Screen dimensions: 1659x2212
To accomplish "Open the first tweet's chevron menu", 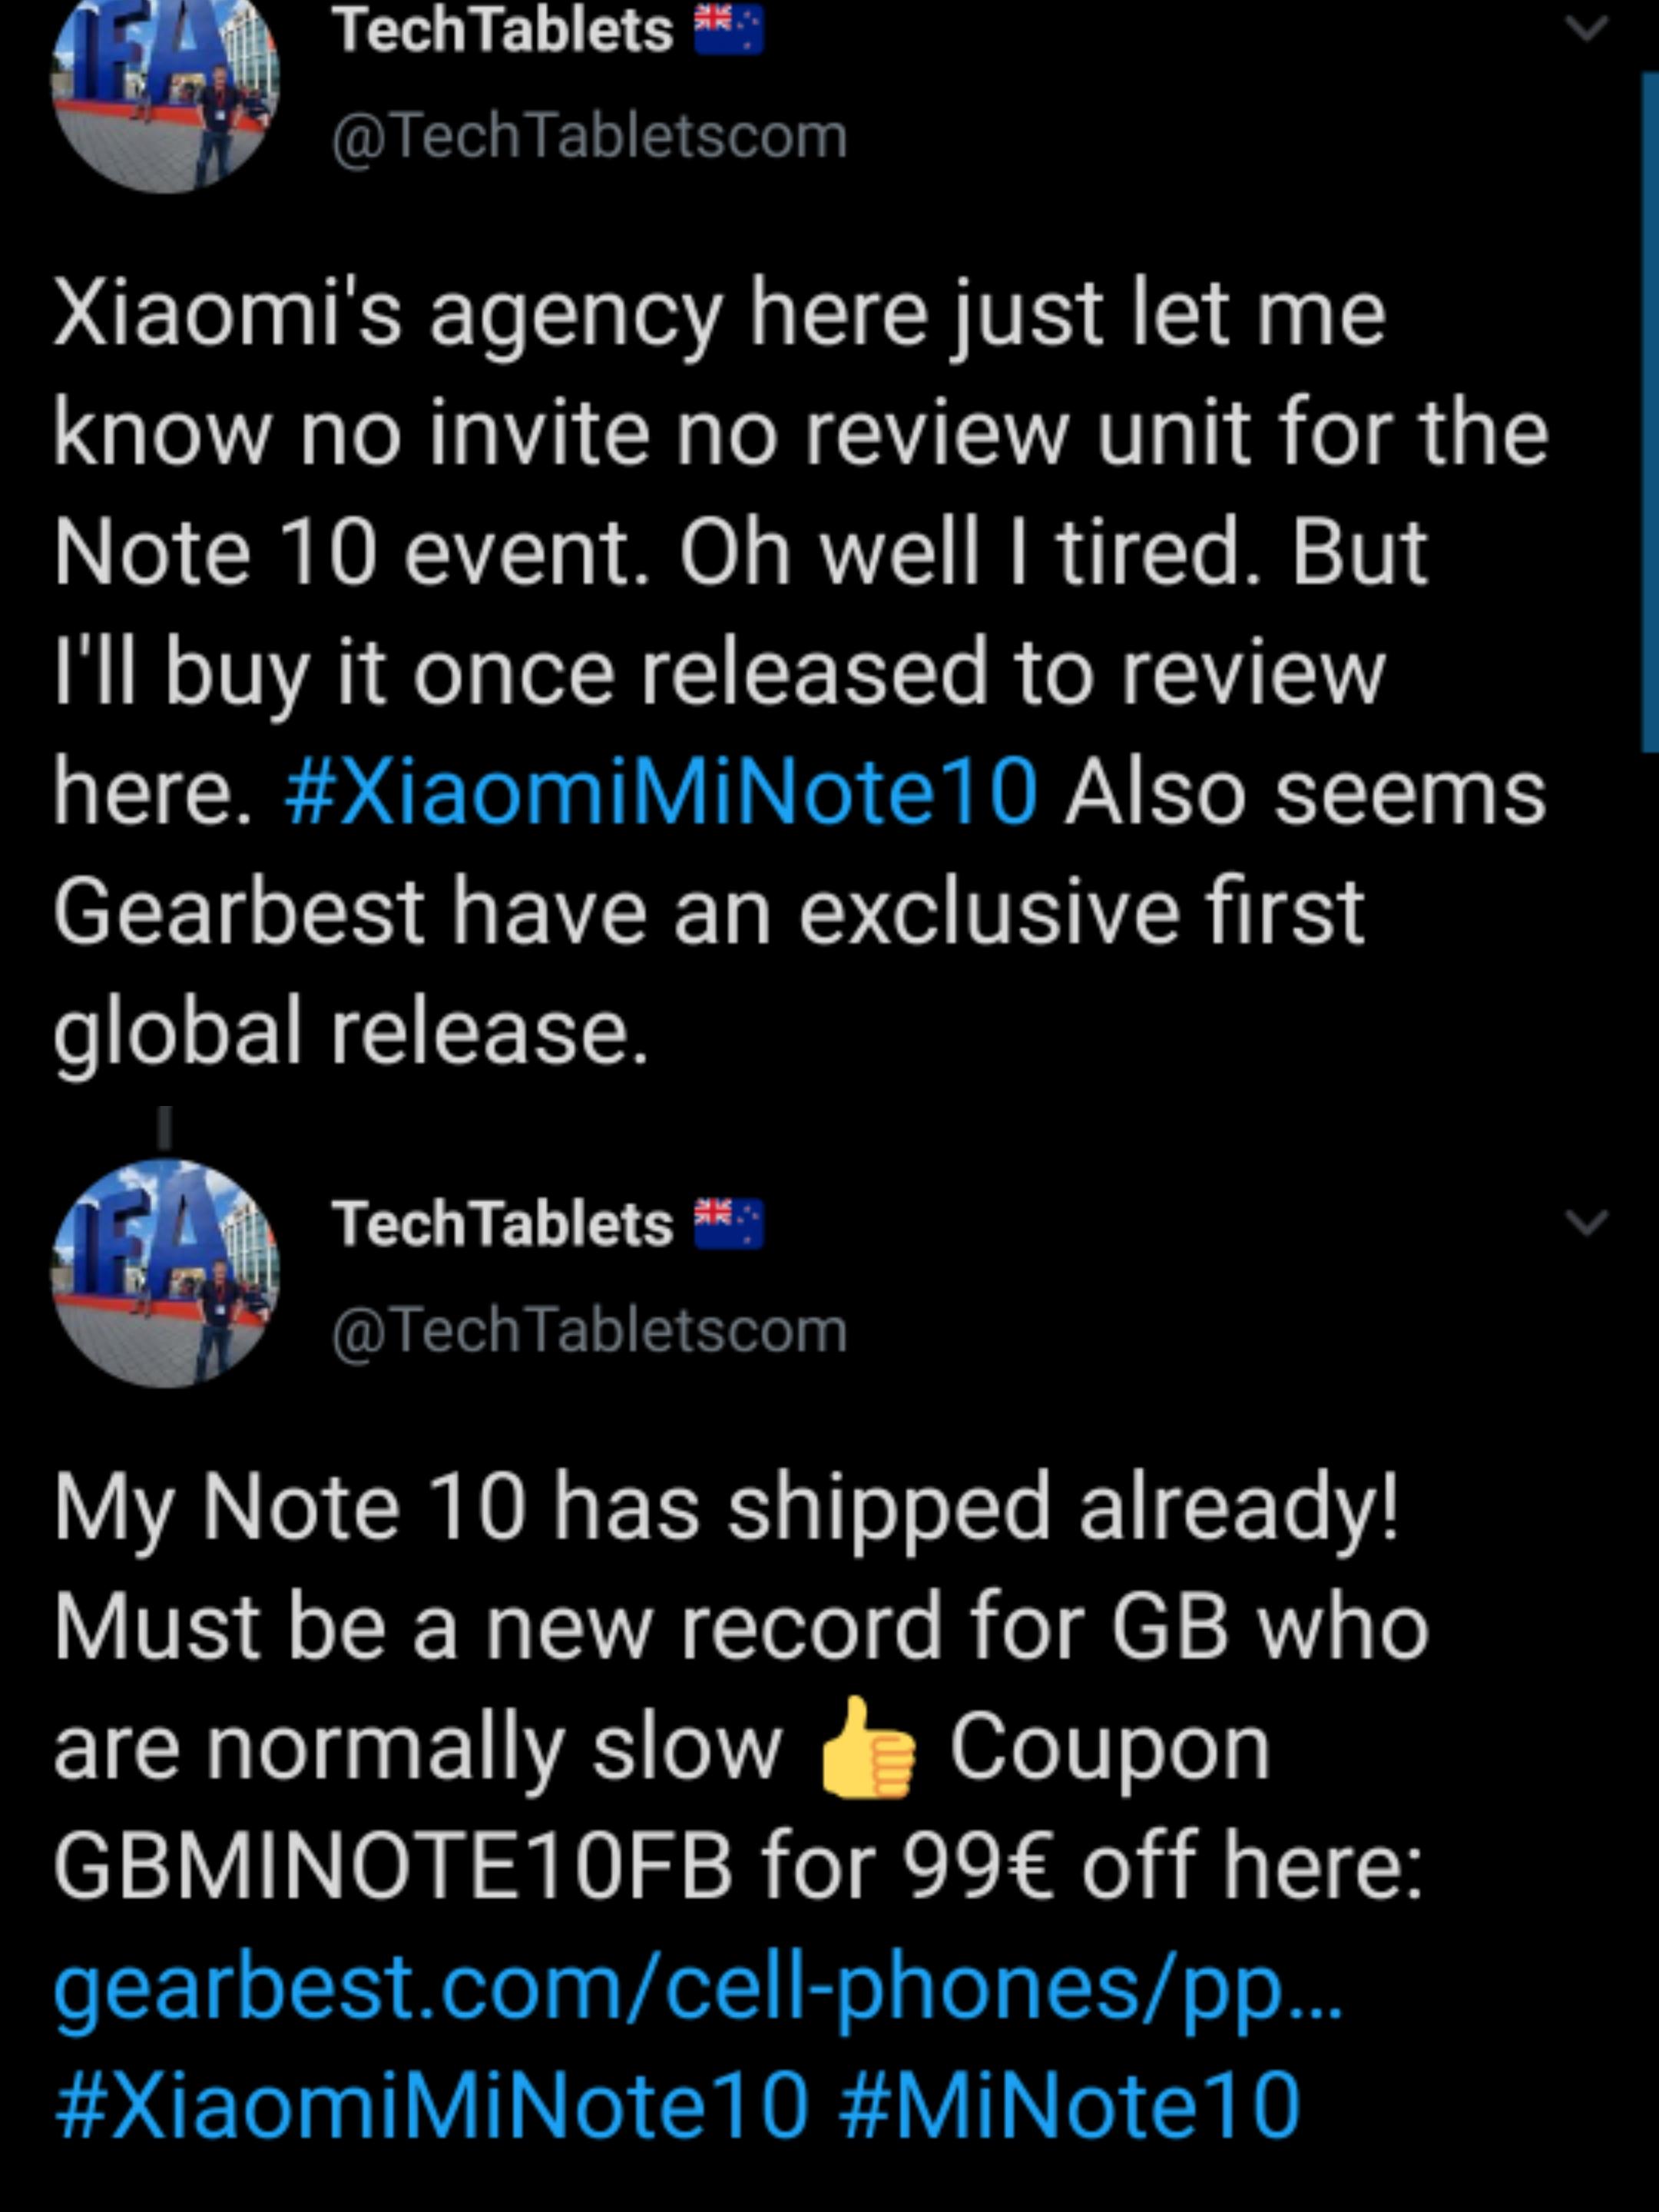I will click(1586, 29).
